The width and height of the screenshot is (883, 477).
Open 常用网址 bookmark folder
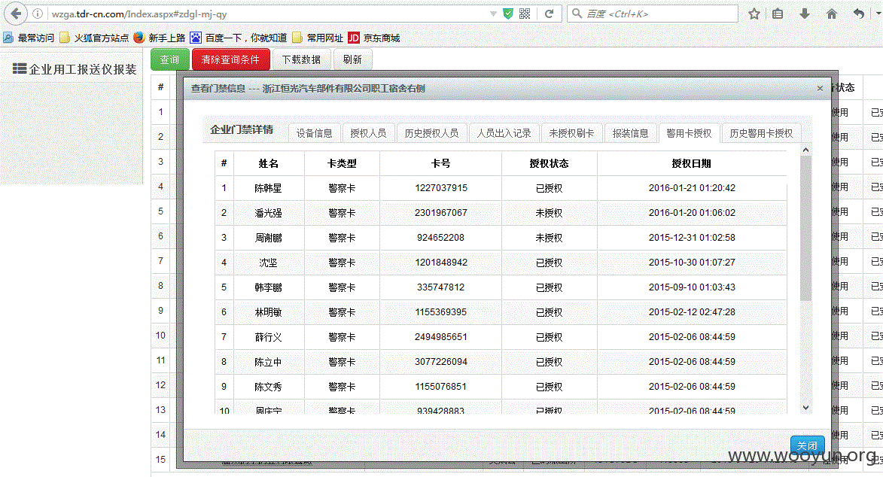[x=318, y=38]
